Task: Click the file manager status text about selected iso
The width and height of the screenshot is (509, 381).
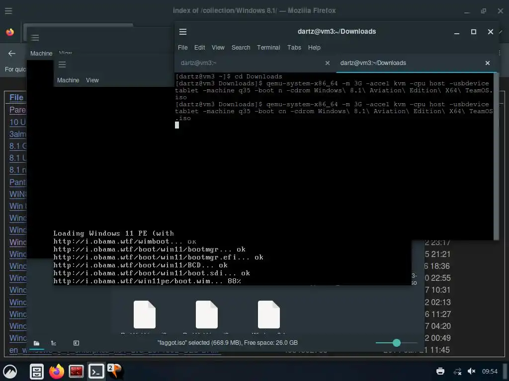Action: click(x=228, y=343)
